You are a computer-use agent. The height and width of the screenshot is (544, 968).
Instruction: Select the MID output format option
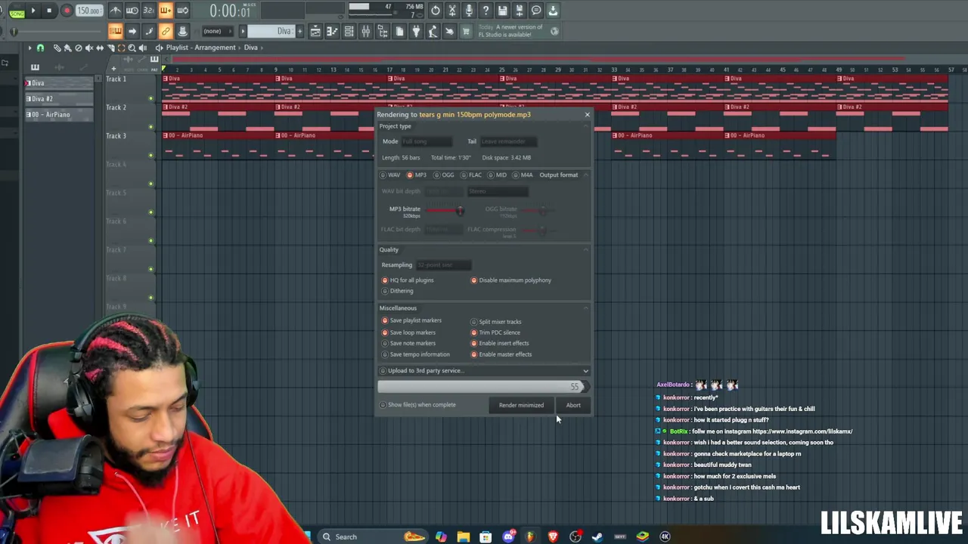coord(497,175)
